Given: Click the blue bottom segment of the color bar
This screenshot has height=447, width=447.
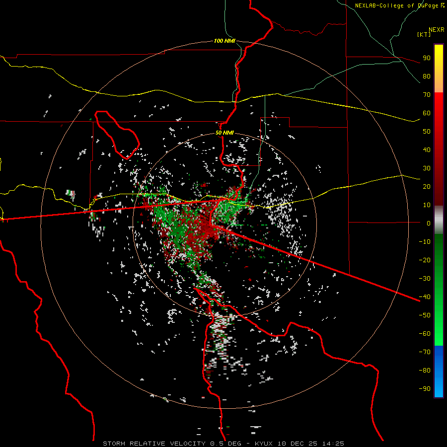Looking at the screenshot, I should tap(439, 371).
